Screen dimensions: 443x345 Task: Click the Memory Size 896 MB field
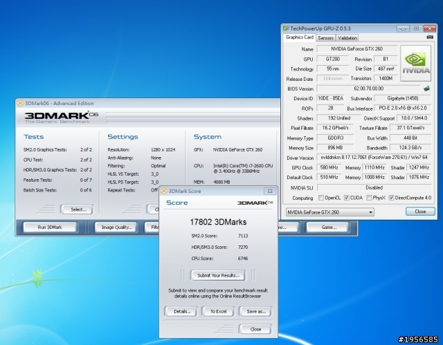[335, 147]
